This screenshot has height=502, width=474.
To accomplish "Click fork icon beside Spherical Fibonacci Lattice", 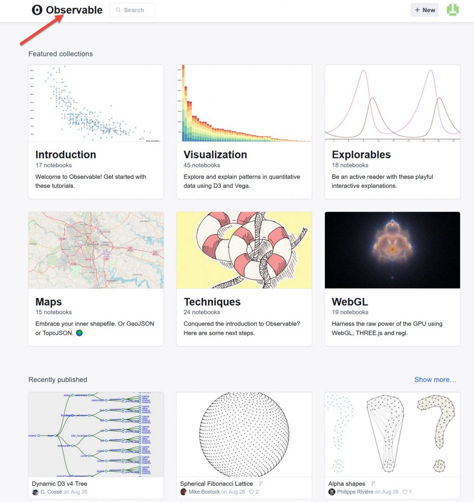I will [261, 484].
